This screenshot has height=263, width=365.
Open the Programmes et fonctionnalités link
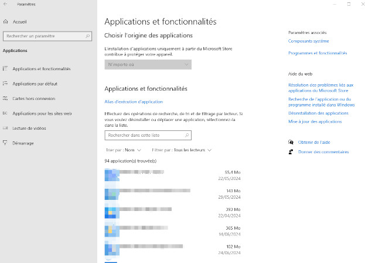click(318, 53)
